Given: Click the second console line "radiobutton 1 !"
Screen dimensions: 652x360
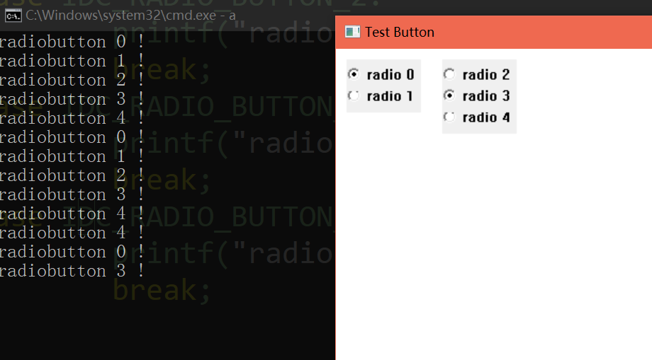Looking at the screenshot, I should tap(71, 61).
